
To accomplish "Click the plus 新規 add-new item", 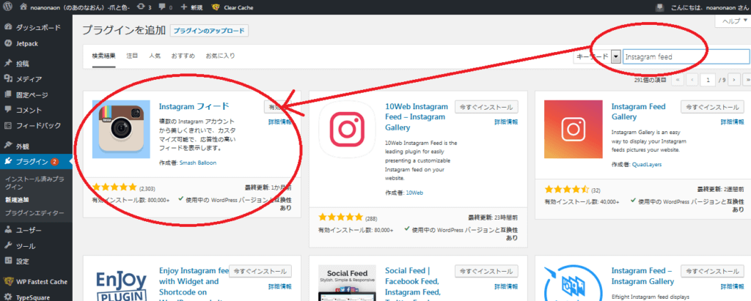I will click(x=191, y=7).
